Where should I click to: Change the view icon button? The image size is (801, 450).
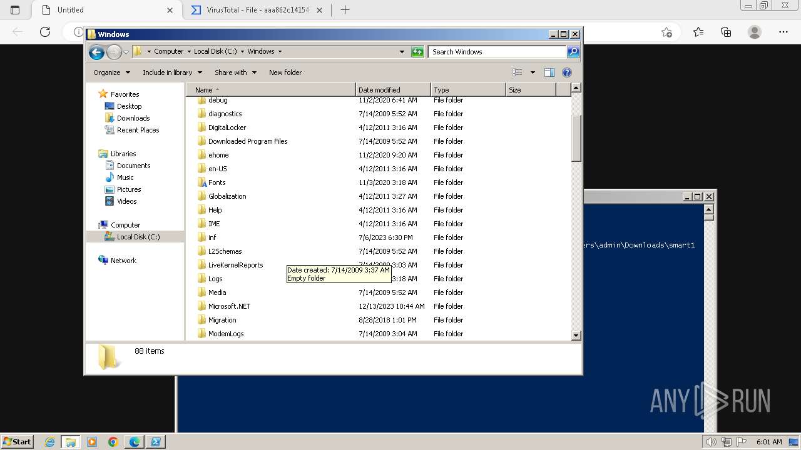tap(518, 72)
